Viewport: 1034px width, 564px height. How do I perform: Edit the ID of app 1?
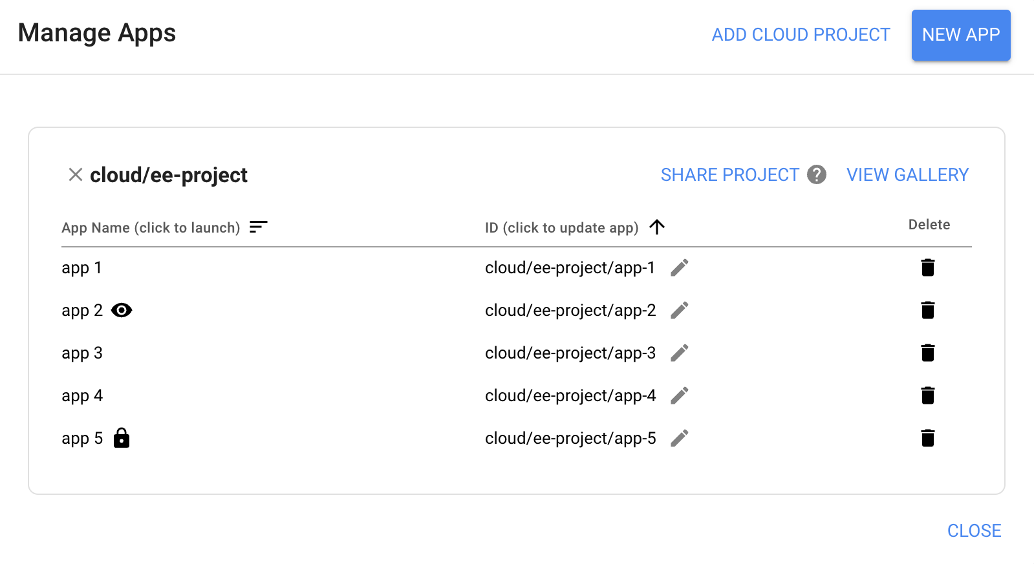click(679, 267)
